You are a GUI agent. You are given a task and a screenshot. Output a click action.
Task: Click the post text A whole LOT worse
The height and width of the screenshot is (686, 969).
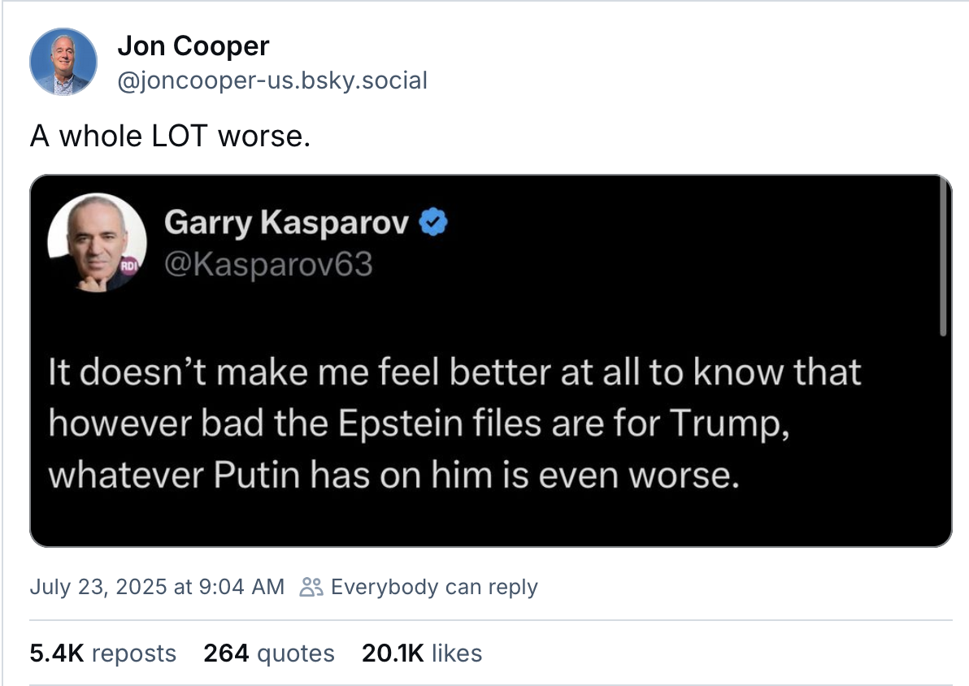[170, 136]
